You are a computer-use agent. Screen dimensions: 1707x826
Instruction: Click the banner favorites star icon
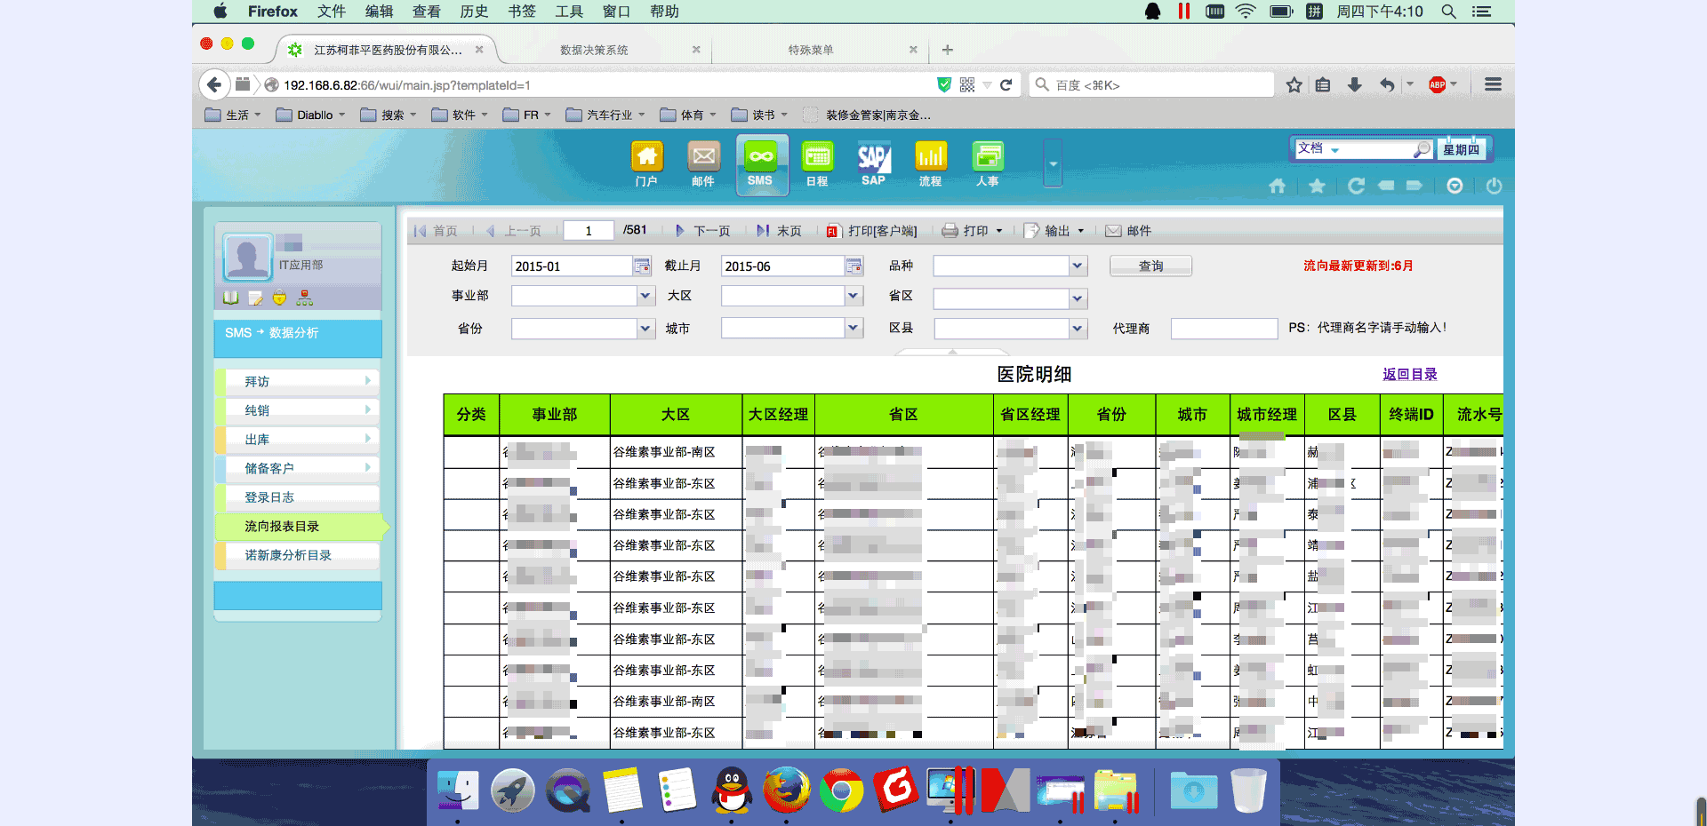coord(1317,186)
